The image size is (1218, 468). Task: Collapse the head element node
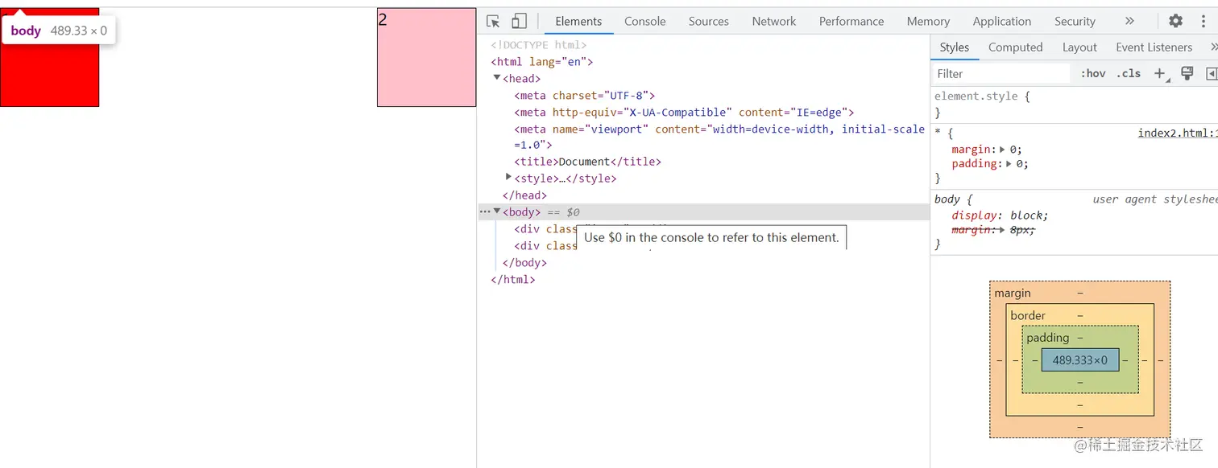click(x=498, y=78)
